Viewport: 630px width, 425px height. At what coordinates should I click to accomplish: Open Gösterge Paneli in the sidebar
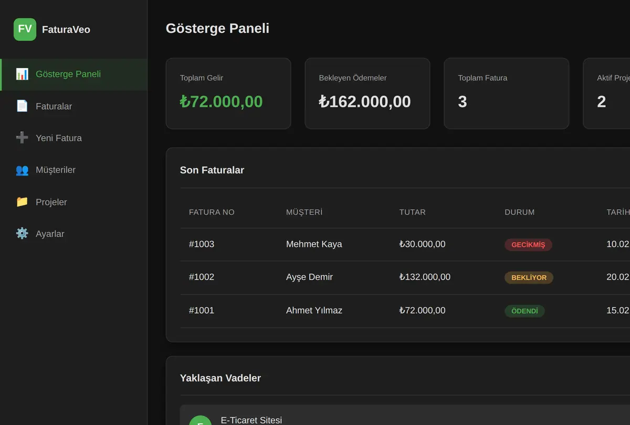[73, 74]
